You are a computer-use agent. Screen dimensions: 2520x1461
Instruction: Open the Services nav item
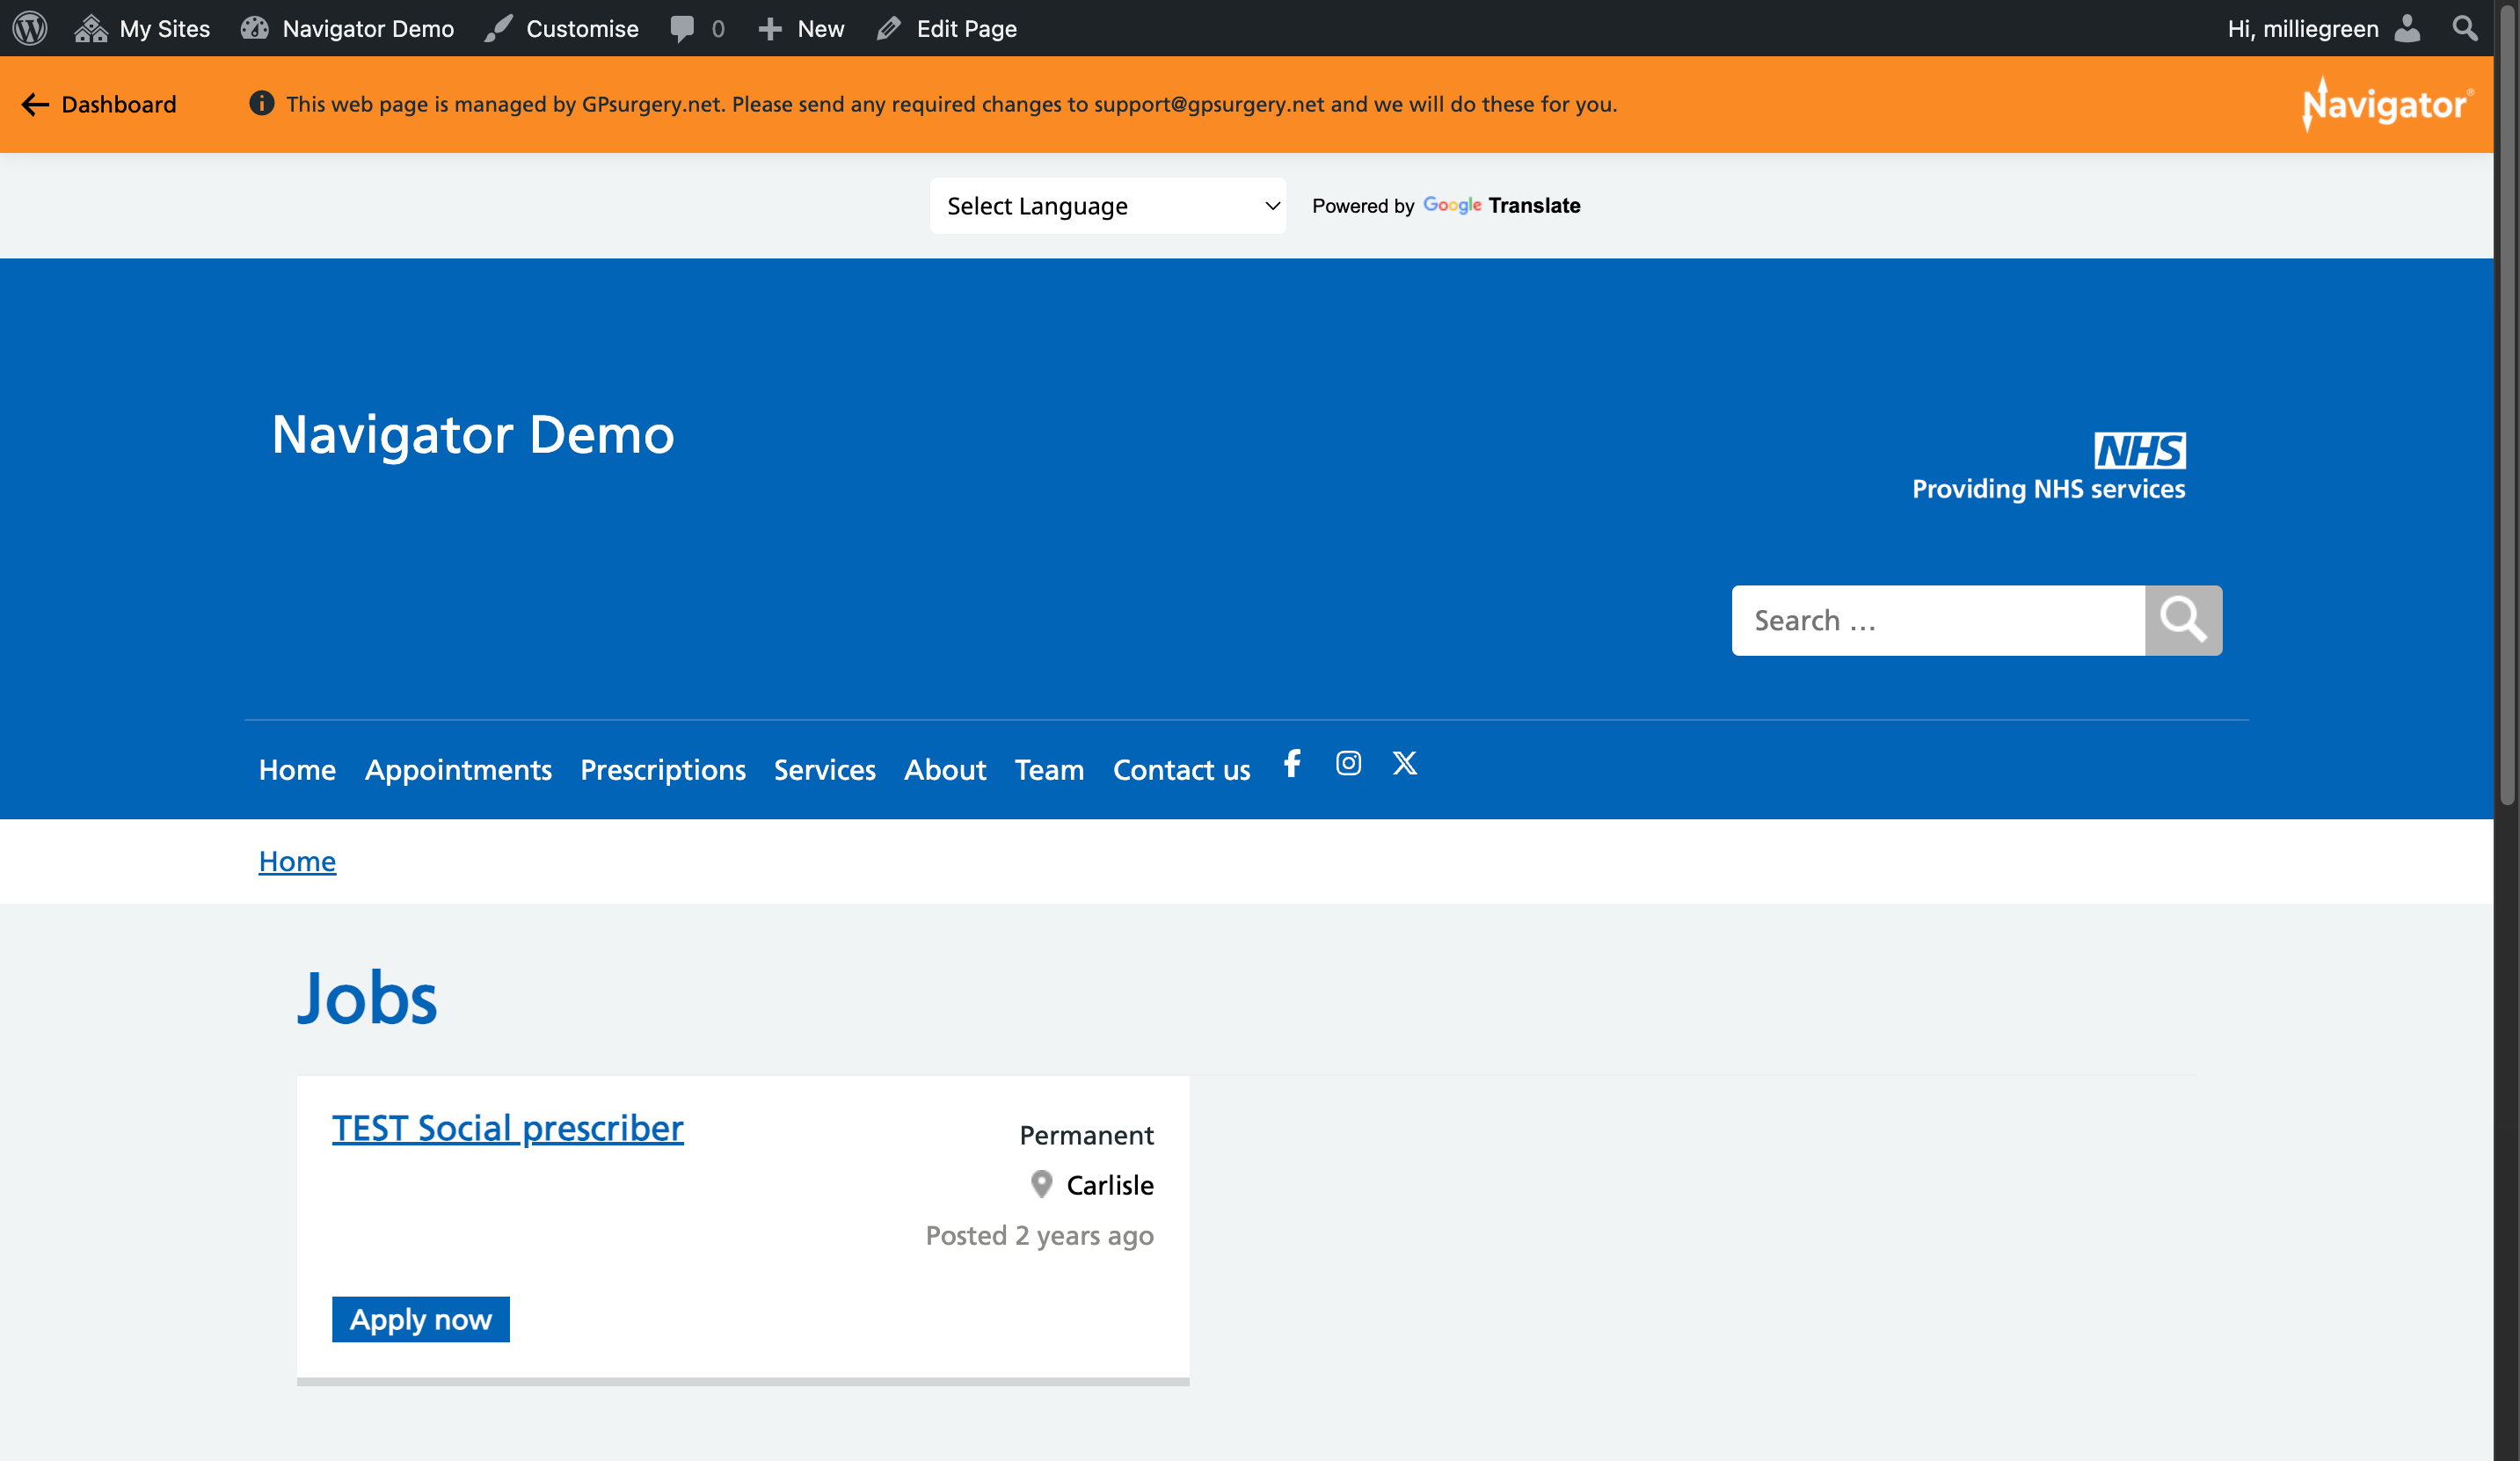[825, 769]
